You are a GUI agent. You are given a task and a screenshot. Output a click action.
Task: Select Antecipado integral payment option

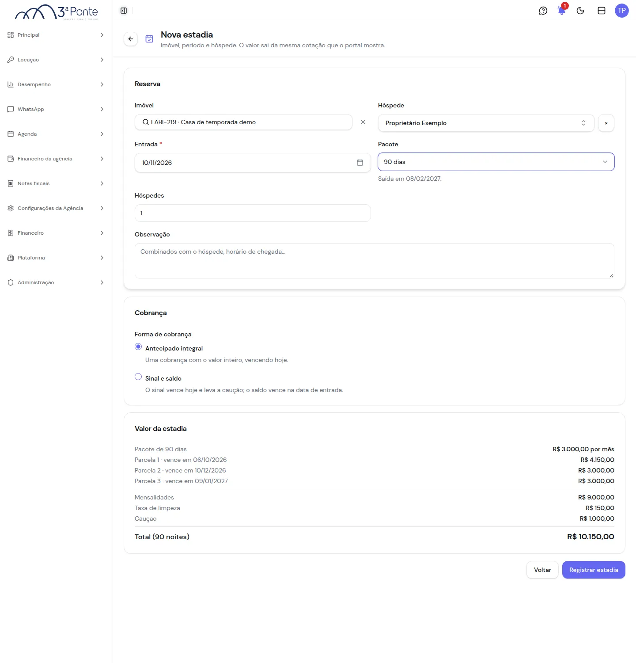(138, 347)
